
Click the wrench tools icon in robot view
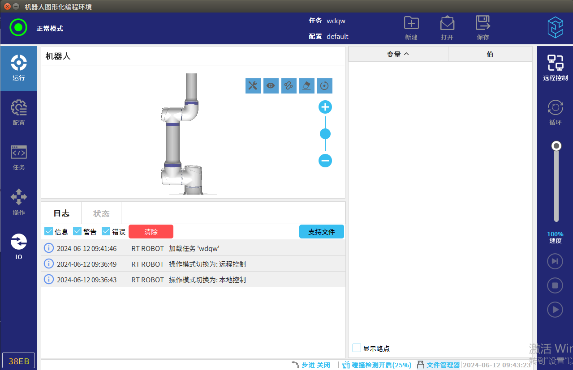pyautogui.click(x=253, y=86)
